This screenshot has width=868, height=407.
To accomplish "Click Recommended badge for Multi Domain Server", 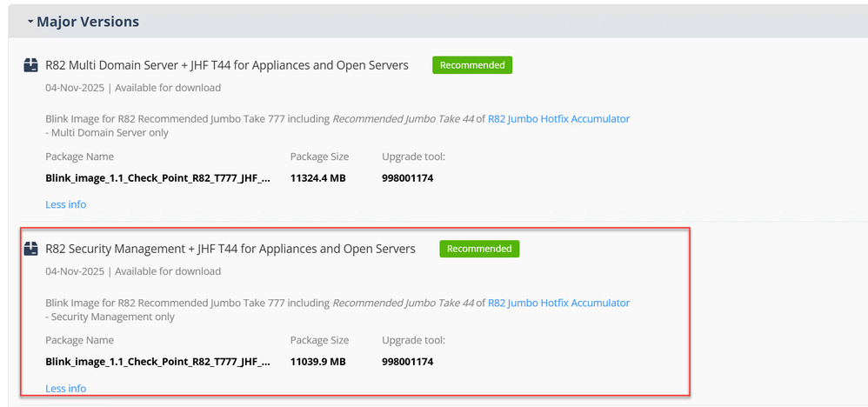I will coord(472,65).
